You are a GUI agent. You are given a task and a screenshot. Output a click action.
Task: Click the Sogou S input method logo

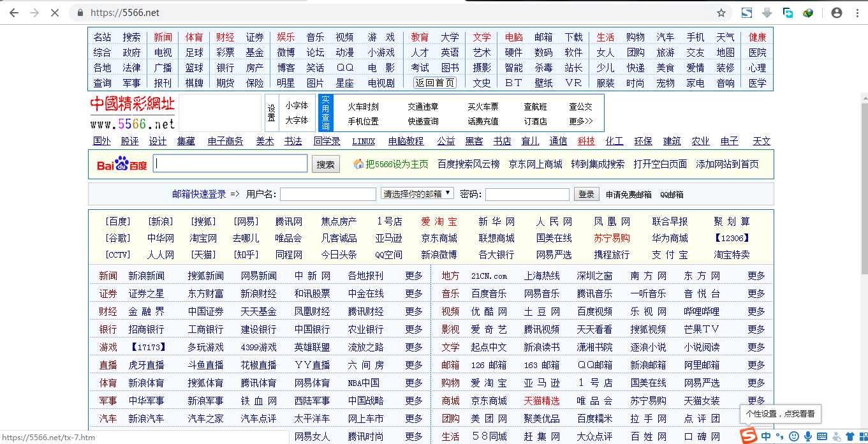coord(747,436)
